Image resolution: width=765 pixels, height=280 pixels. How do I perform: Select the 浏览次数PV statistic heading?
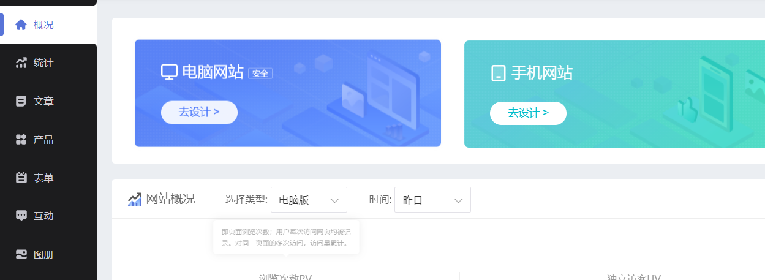[x=285, y=277]
